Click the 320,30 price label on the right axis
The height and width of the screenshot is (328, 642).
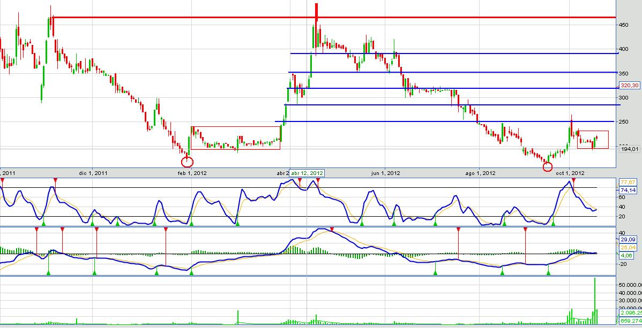629,86
